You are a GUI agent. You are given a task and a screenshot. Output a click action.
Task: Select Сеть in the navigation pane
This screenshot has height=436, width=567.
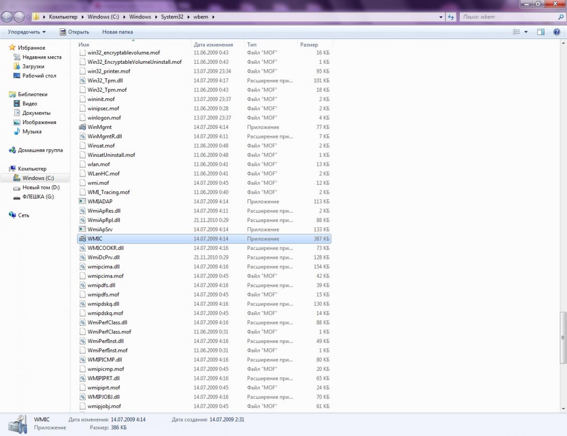coord(24,215)
